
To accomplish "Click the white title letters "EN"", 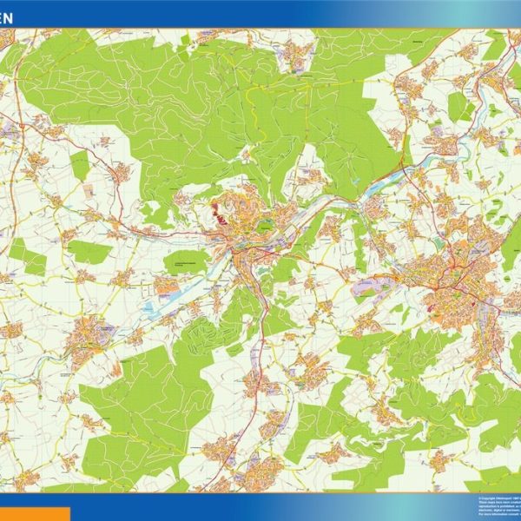I will pos(6,19).
